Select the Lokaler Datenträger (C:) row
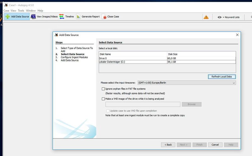This screenshot has width=252, height=156. 132,62
